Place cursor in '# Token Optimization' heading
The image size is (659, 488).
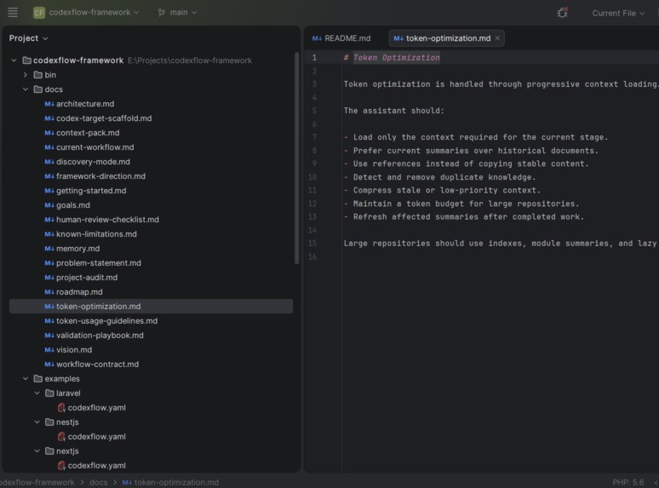(x=392, y=58)
